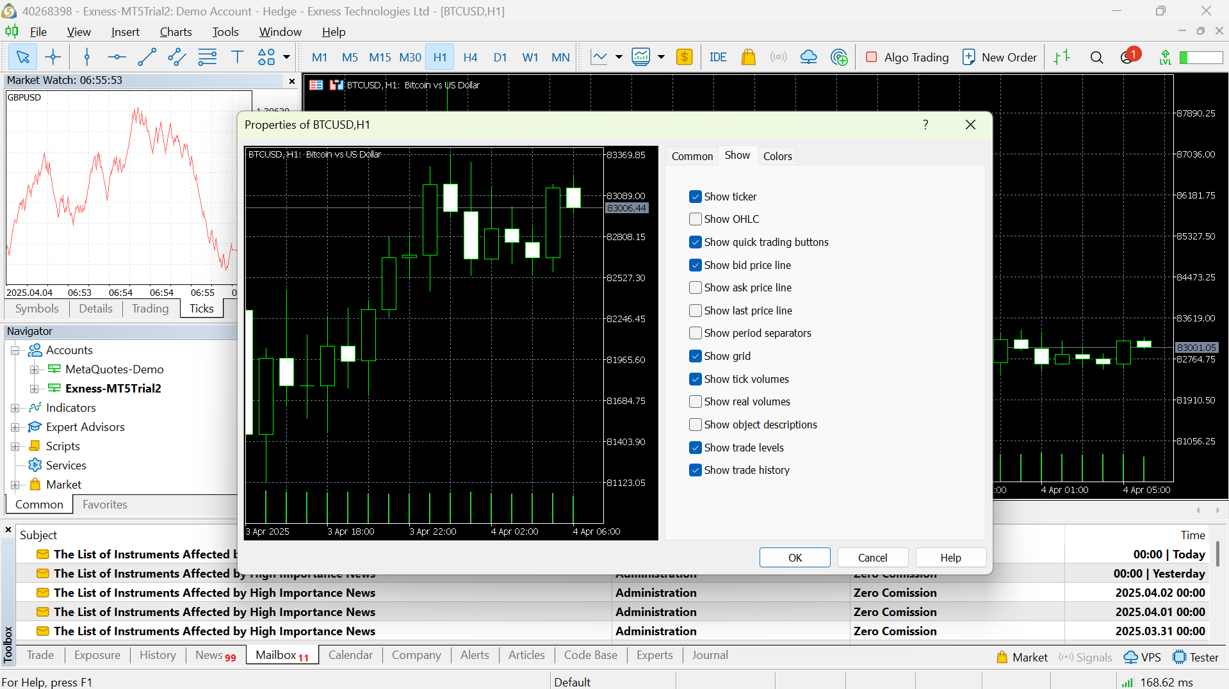
Task: Activate the crosshair tool
Action: (x=53, y=58)
